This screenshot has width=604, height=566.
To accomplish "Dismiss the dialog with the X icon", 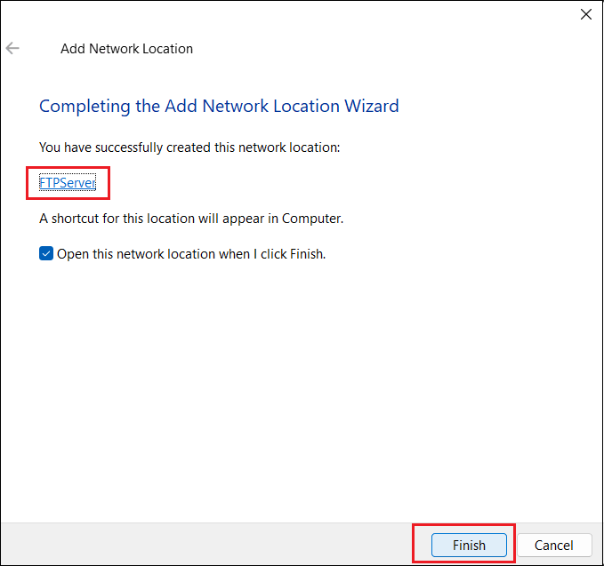I will (585, 14).
